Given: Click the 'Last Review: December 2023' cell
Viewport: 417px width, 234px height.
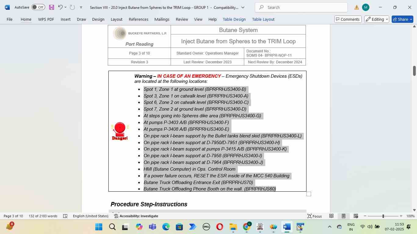Looking at the screenshot, I should tap(208, 62).
